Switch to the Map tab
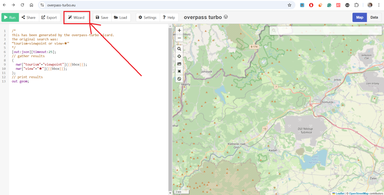 360,18
